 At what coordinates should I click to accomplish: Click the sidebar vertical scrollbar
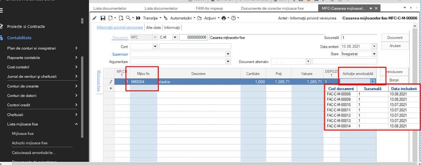(x=82, y=96)
